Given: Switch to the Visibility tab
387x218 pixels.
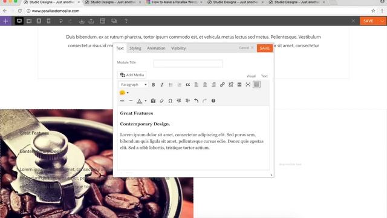Looking at the screenshot, I should click(x=178, y=48).
